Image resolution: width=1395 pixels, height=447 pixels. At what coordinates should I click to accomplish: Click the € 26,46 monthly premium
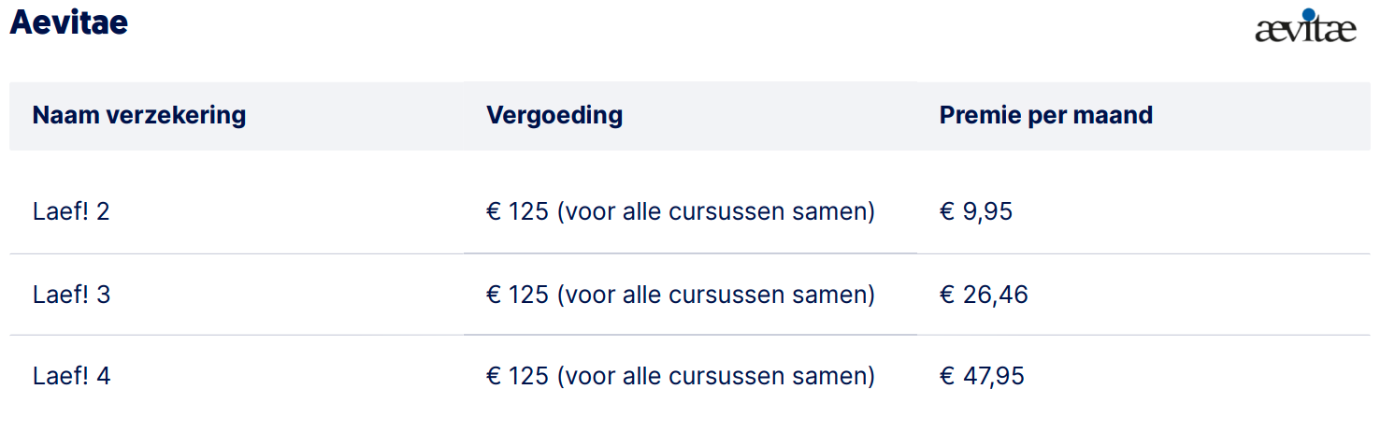[x=984, y=296]
